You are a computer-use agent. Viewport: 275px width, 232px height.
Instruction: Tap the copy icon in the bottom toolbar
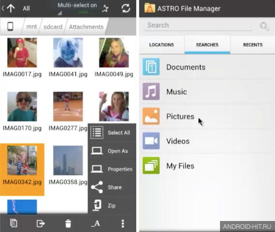pos(13,223)
